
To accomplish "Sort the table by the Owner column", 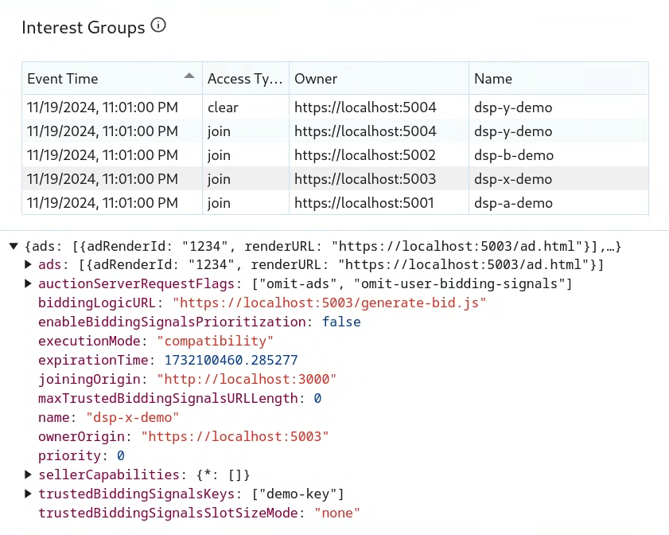I will pos(316,78).
